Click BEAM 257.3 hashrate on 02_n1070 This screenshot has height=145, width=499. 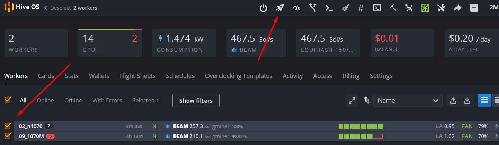188,126
